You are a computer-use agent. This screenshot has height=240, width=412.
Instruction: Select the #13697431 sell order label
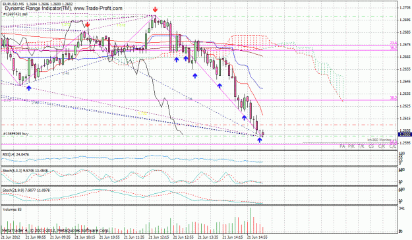click(15, 15)
